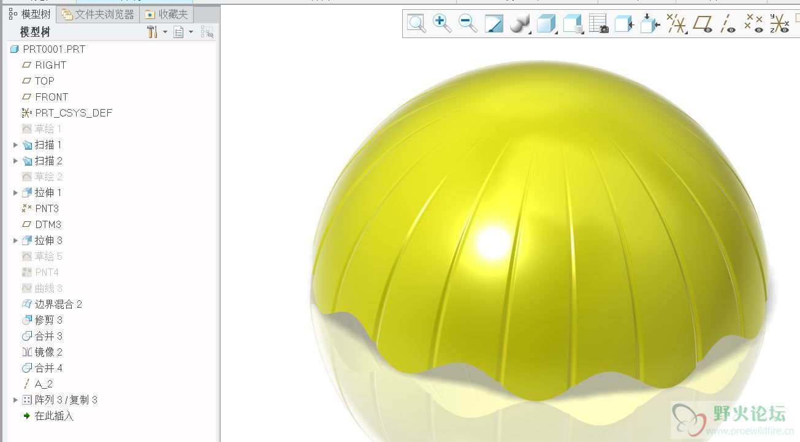
Task: Click the Refit view icon
Action: [416, 24]
